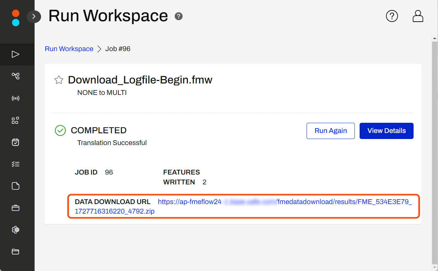The width and height of the screenshot is (438, 271).
Task: Open the Engines gear-globe icon
Action: (x=15, y=230)
